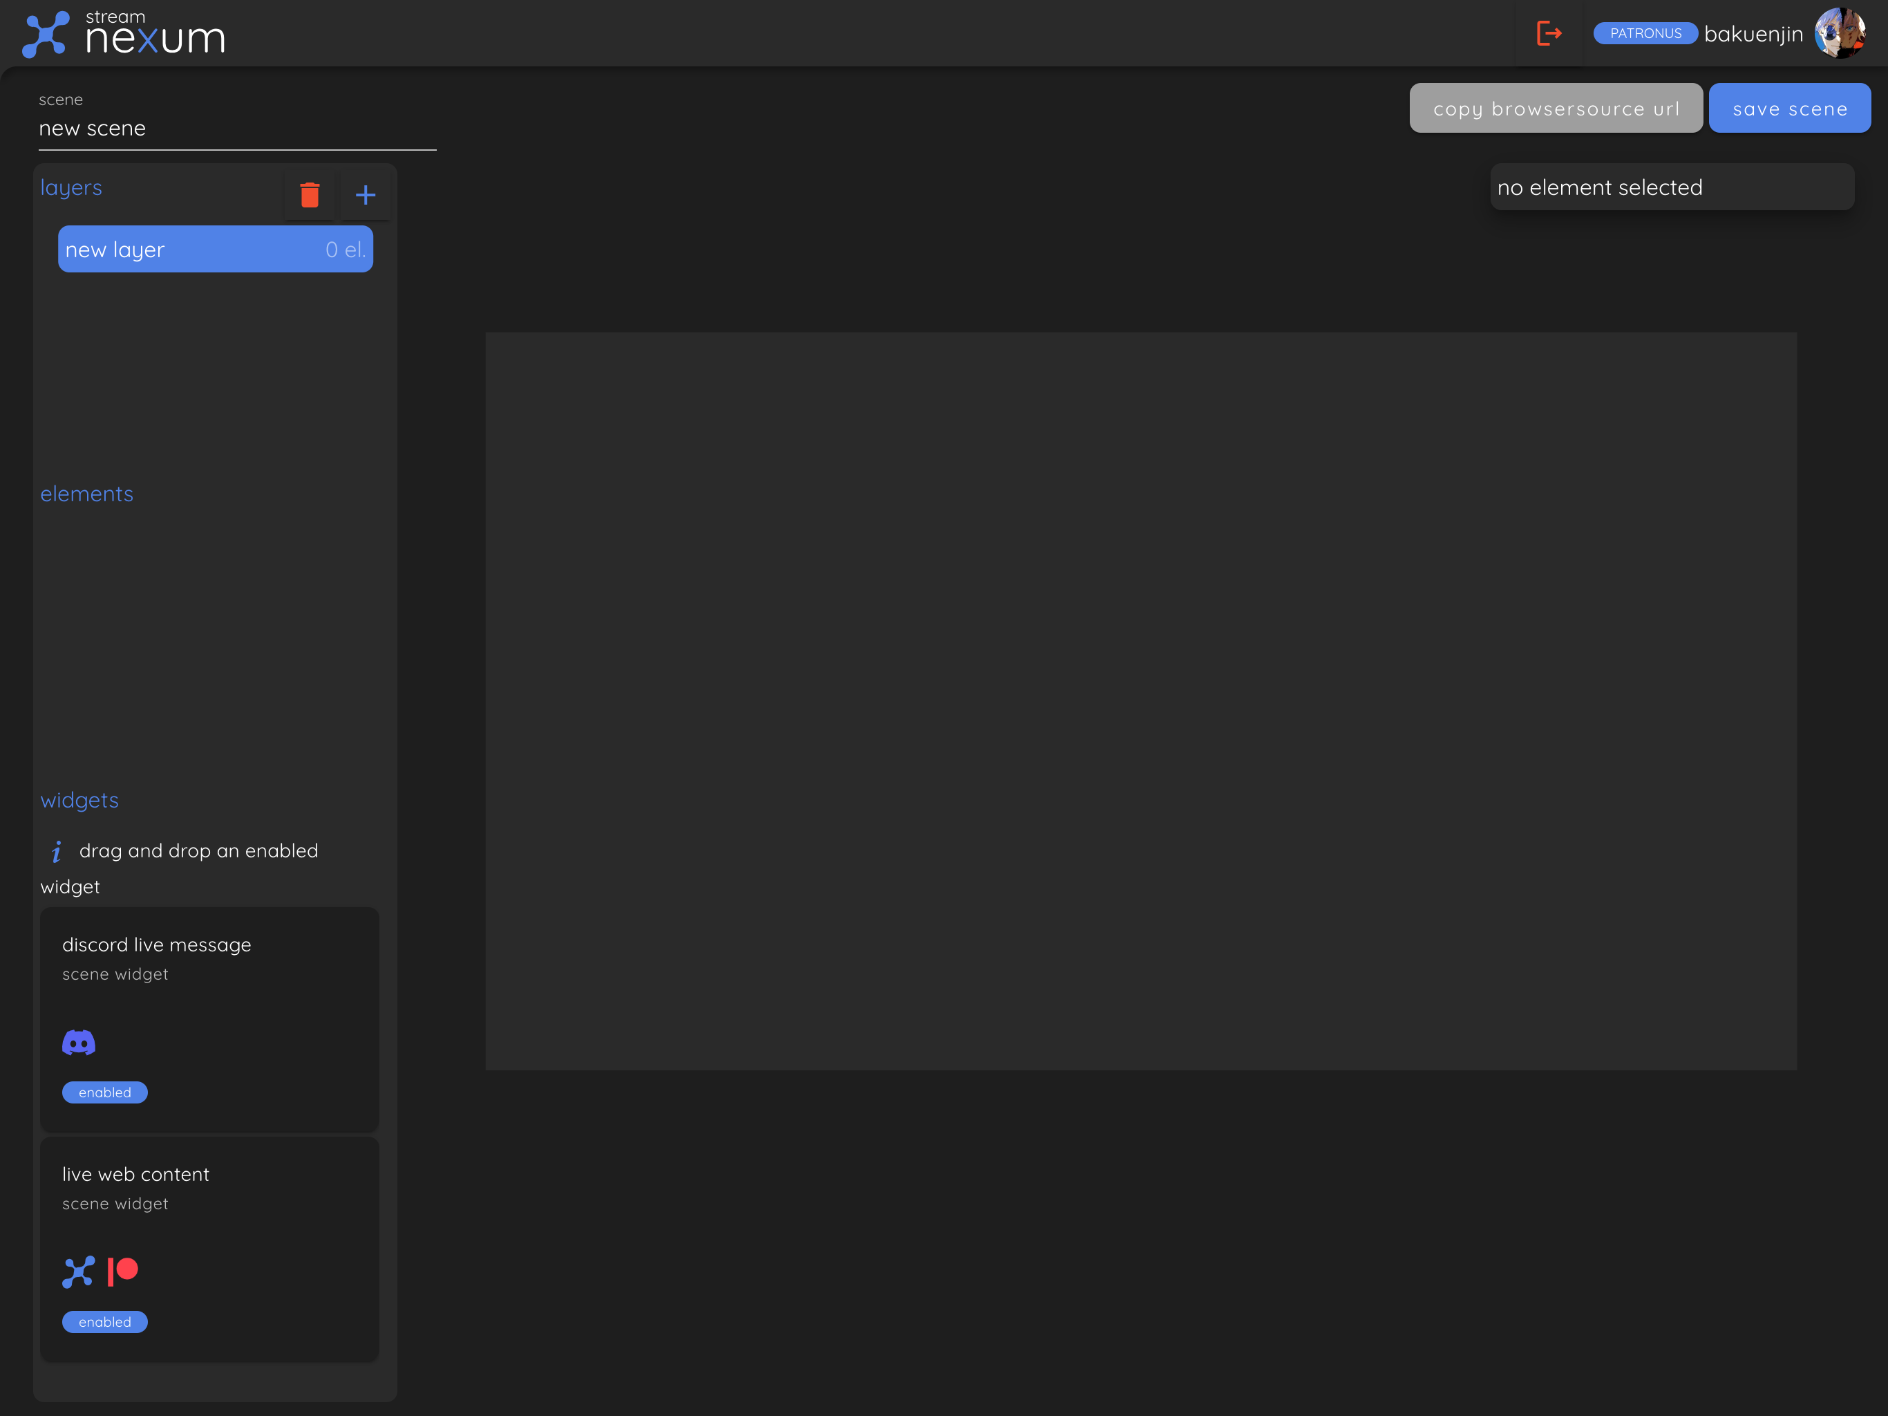Click the info icon beside drag hint
The image size is (1888, 1416).
57,852
